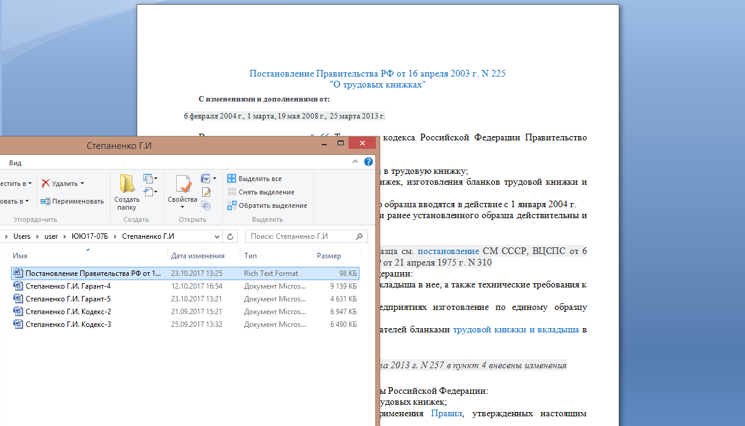Click Invert selection (Обратить выделение)
745x426 pixels.
267,205
